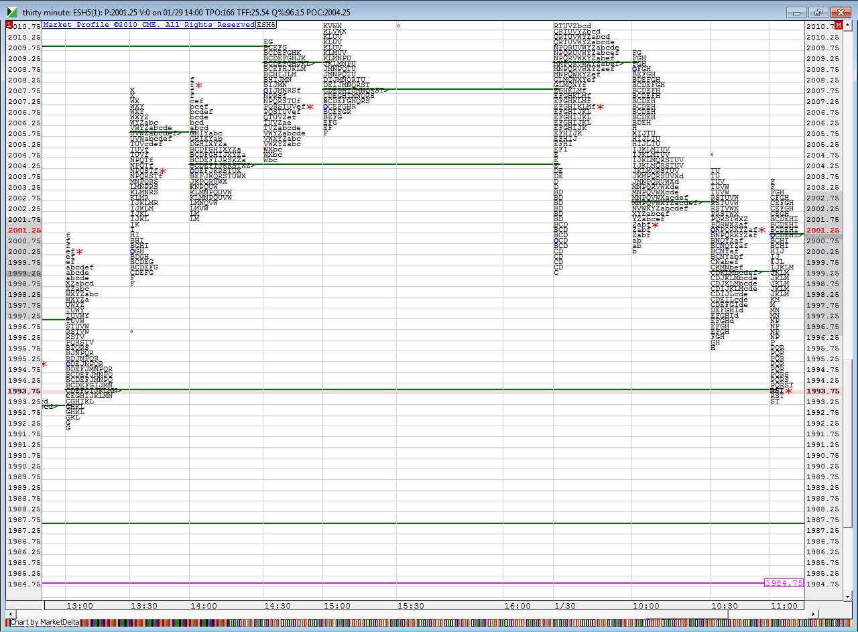Image resolution: width=858 pixels, height=632 pixels.
Task: Click the red asterisk in the 10:30 profile
Action: [762, 231]
